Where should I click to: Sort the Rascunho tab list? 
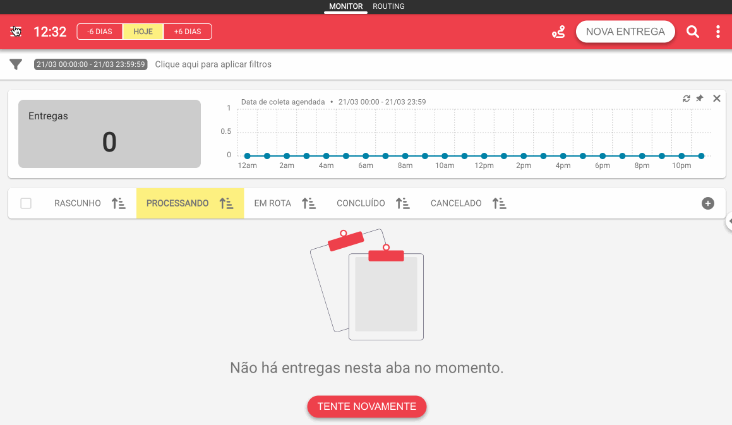119,203
